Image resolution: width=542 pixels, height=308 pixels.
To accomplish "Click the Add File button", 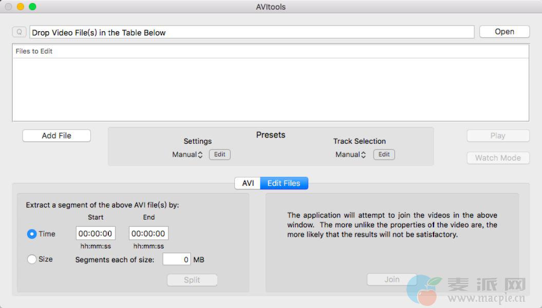I will [57, 136].
